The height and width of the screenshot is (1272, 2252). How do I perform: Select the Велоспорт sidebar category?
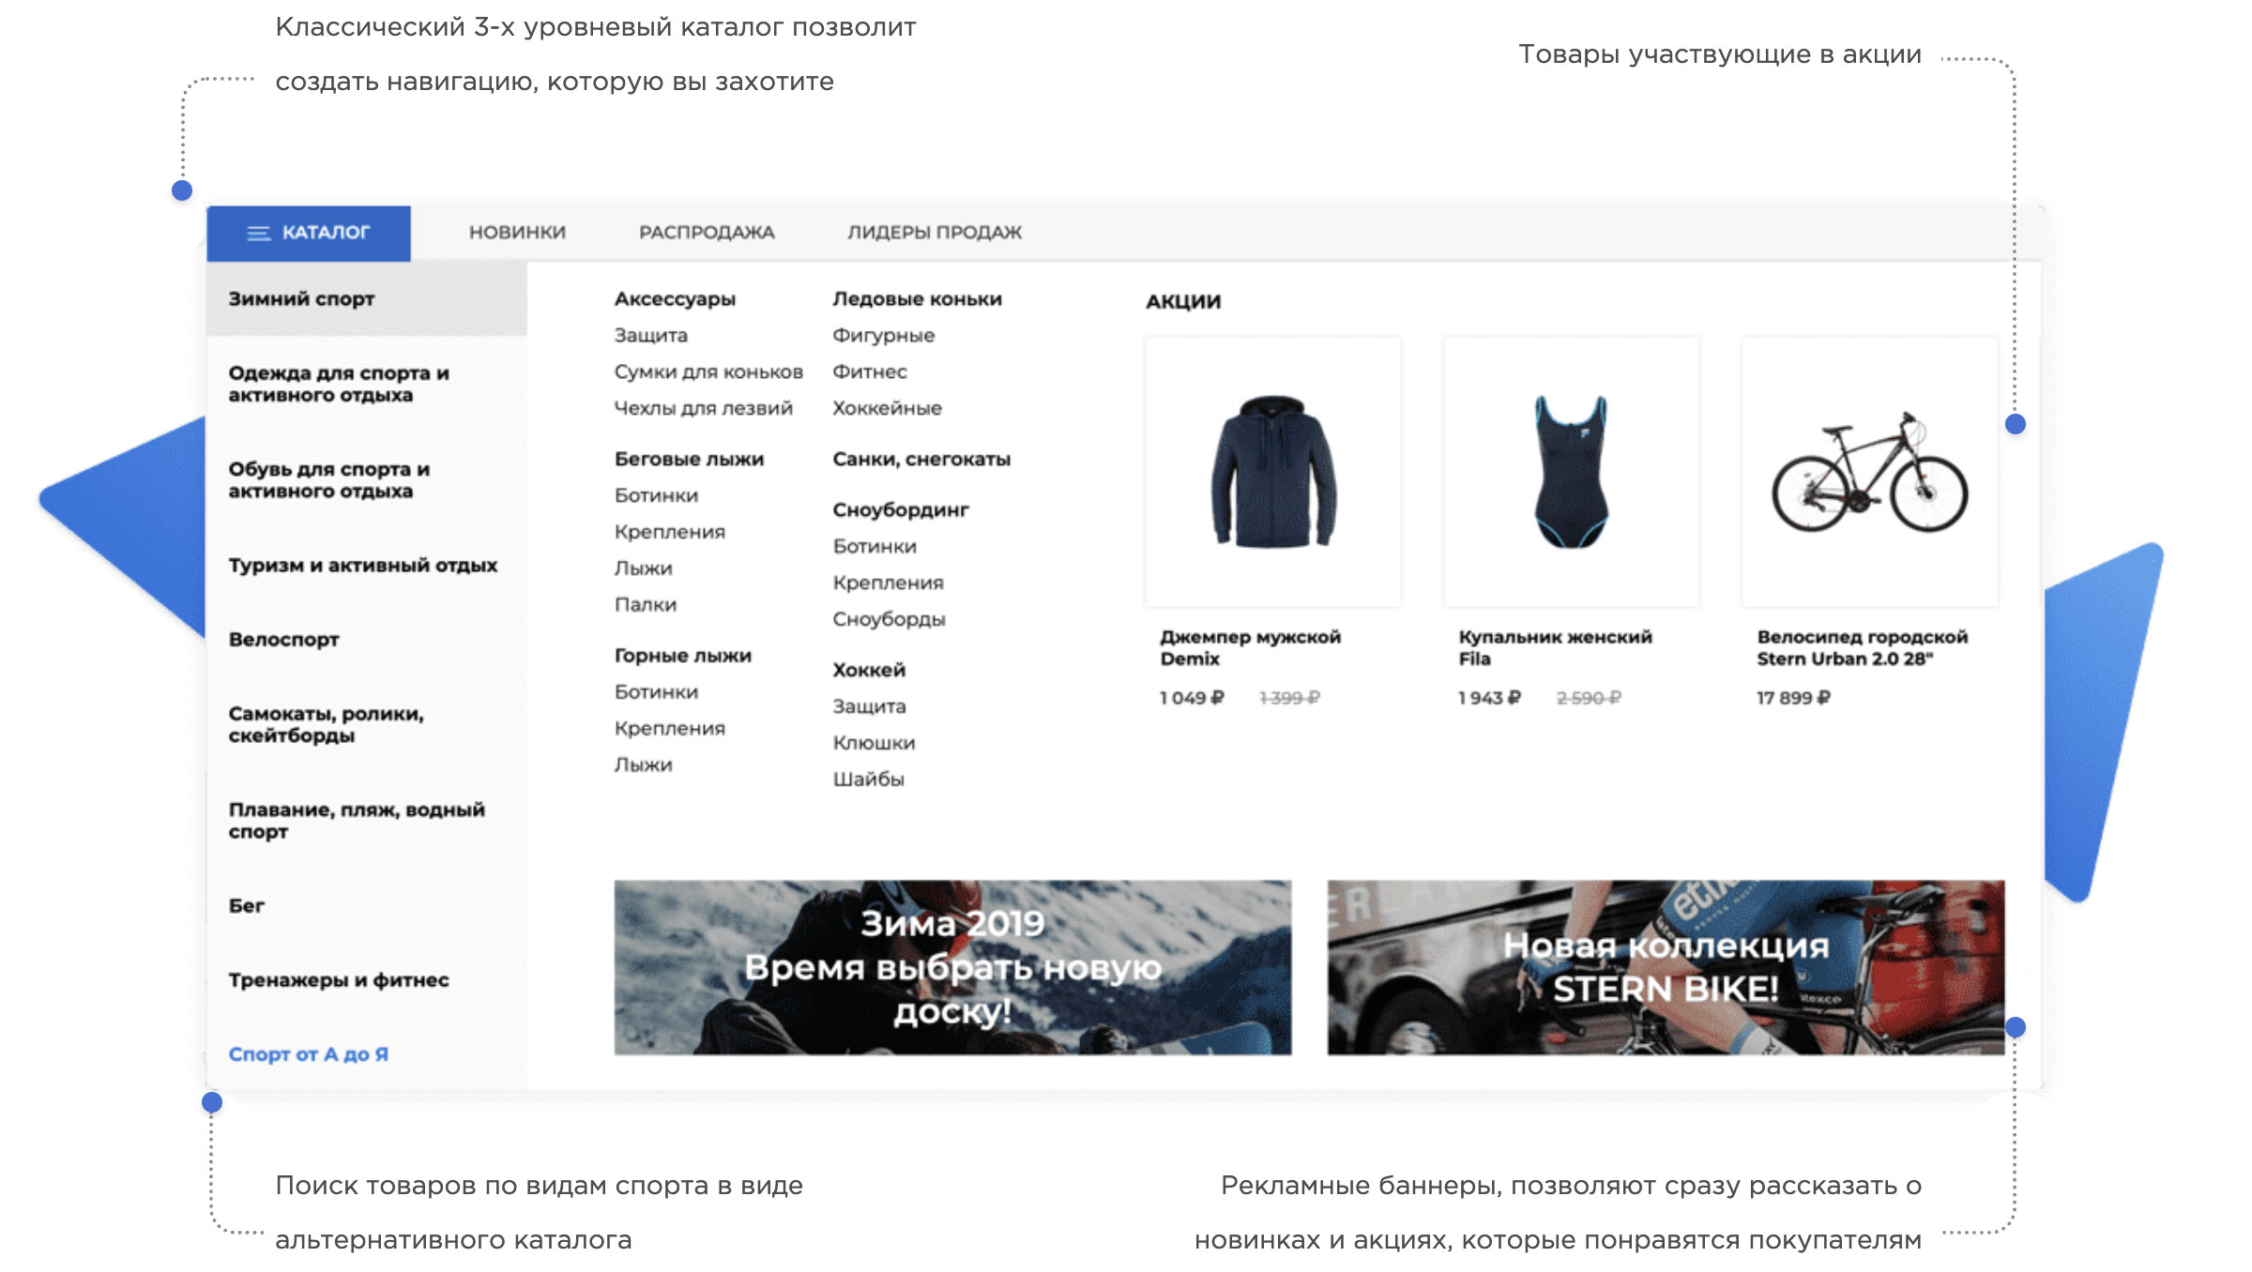pyautogui.click(x=283, y=640)
